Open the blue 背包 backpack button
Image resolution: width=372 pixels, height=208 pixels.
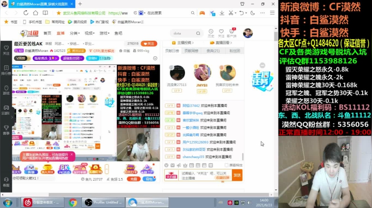[149, 179]
